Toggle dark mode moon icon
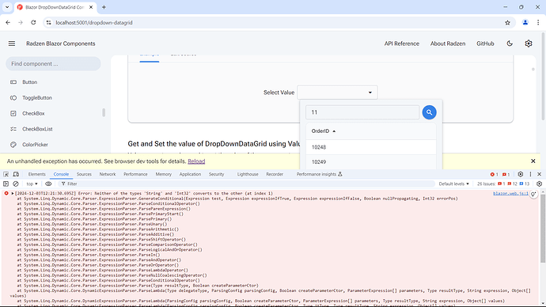 coord(510,44)
